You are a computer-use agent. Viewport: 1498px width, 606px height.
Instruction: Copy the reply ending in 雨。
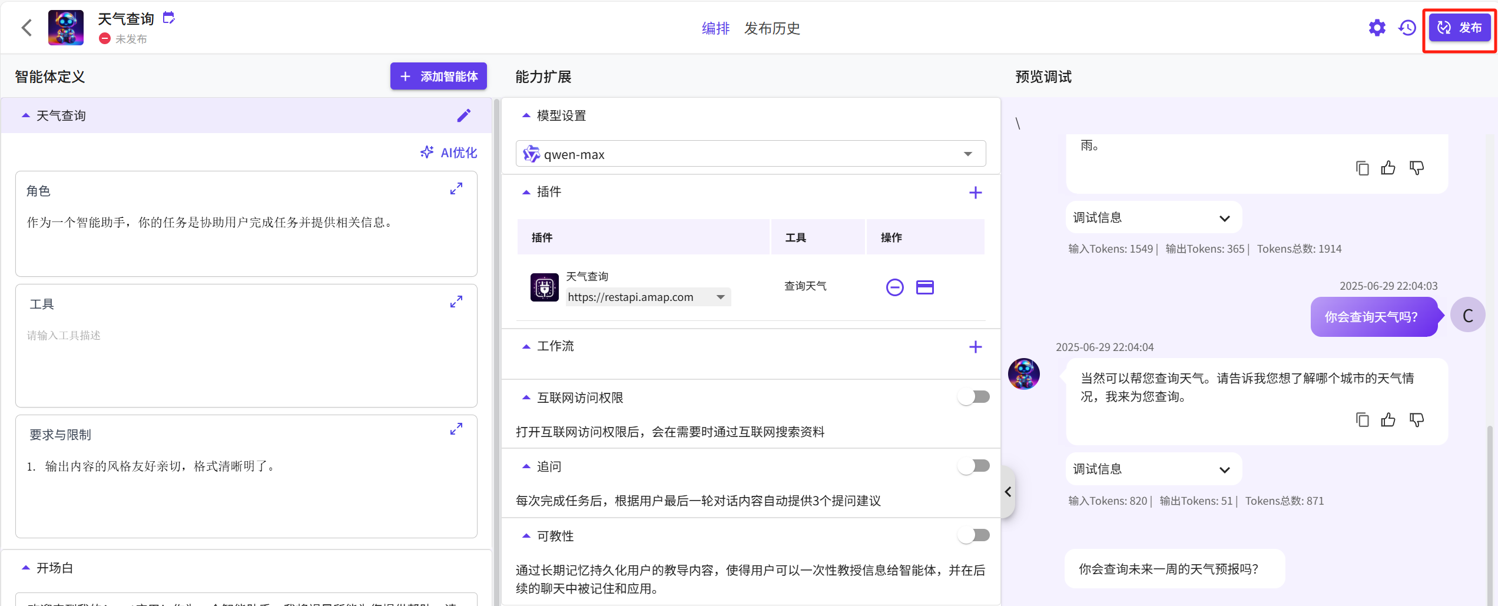tap(1362, 168)
